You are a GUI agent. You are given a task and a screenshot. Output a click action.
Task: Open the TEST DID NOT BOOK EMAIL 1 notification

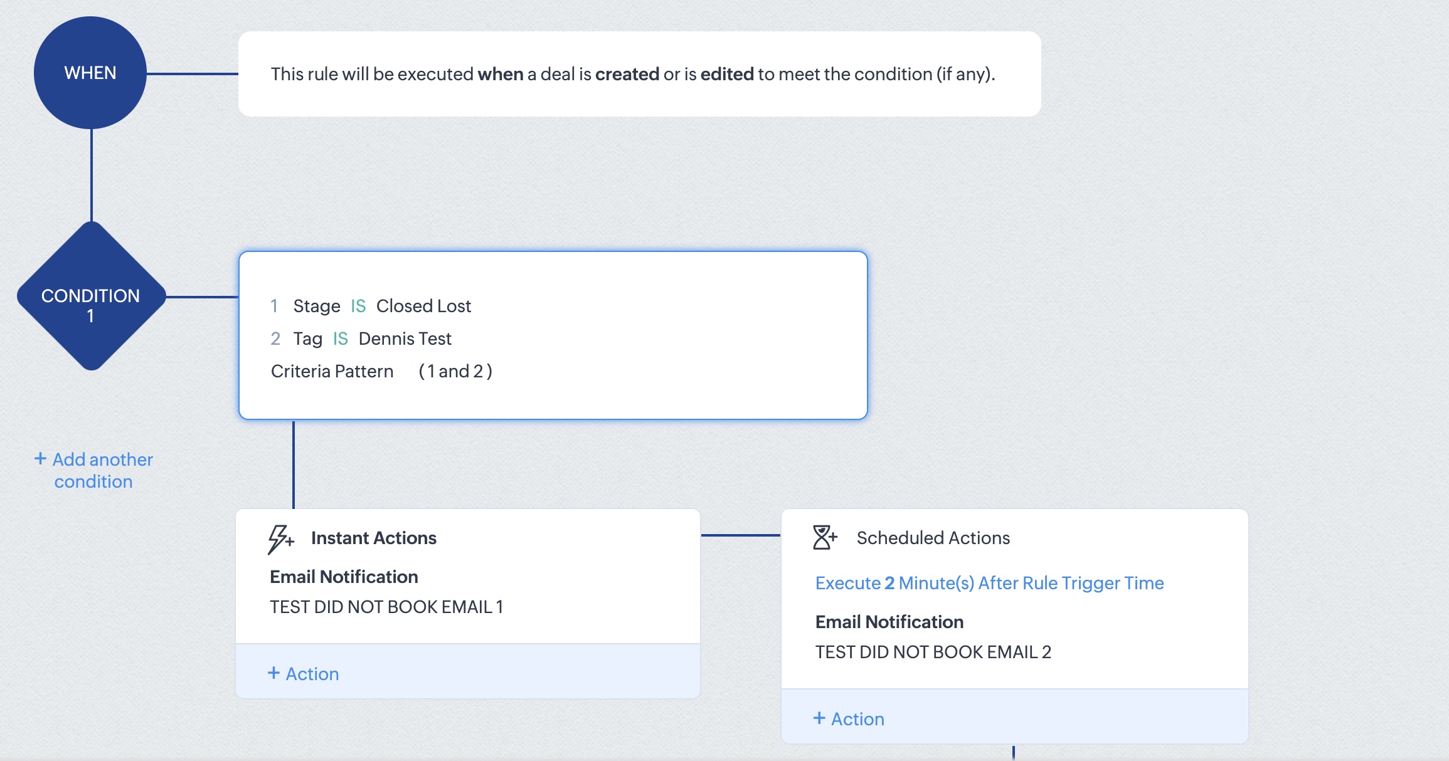[386, 607]
